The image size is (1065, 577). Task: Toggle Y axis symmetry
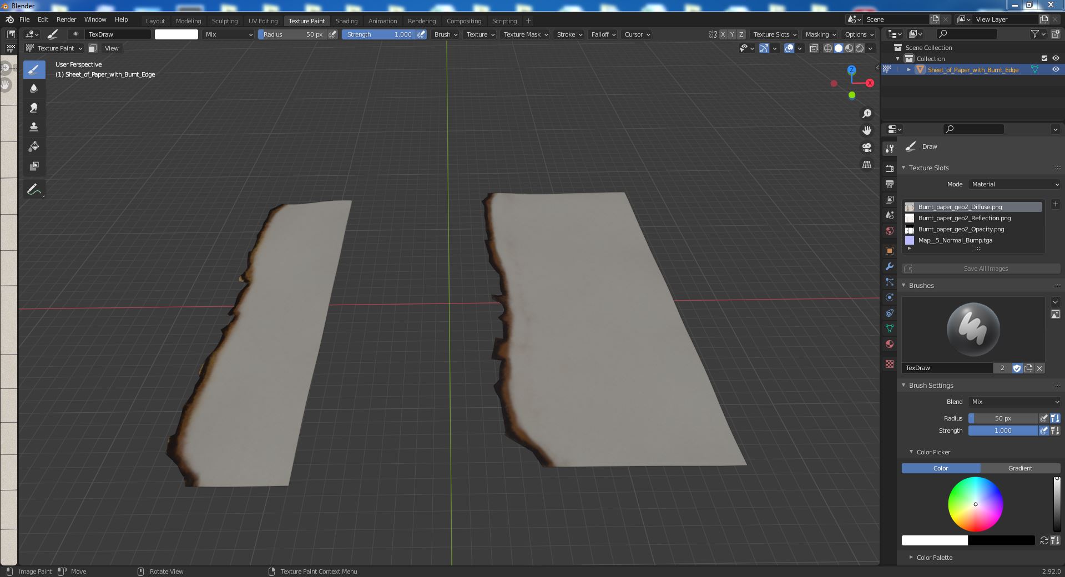(x=731, y=34)
